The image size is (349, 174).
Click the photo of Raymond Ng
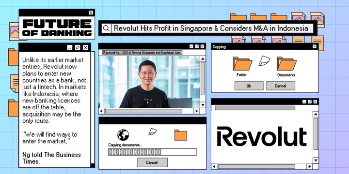(x=149, y=82)
